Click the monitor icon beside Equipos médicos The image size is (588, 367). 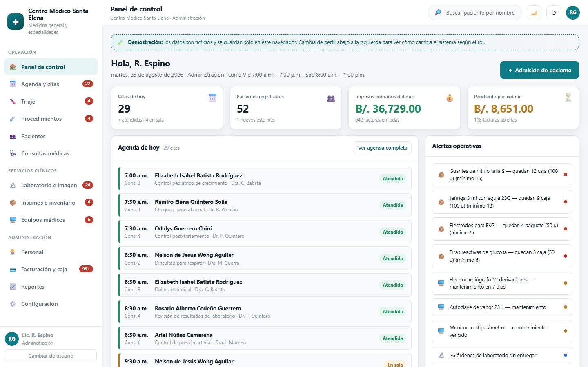[x=13, y=220]
